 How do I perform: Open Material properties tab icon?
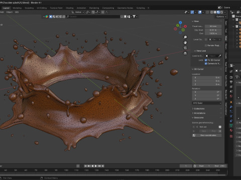tap(231, 130)
